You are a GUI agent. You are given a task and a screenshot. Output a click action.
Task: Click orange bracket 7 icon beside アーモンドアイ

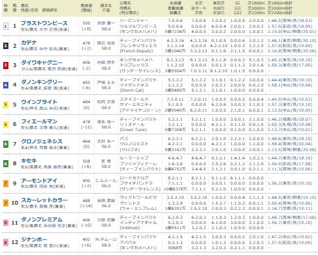[6, 183]
